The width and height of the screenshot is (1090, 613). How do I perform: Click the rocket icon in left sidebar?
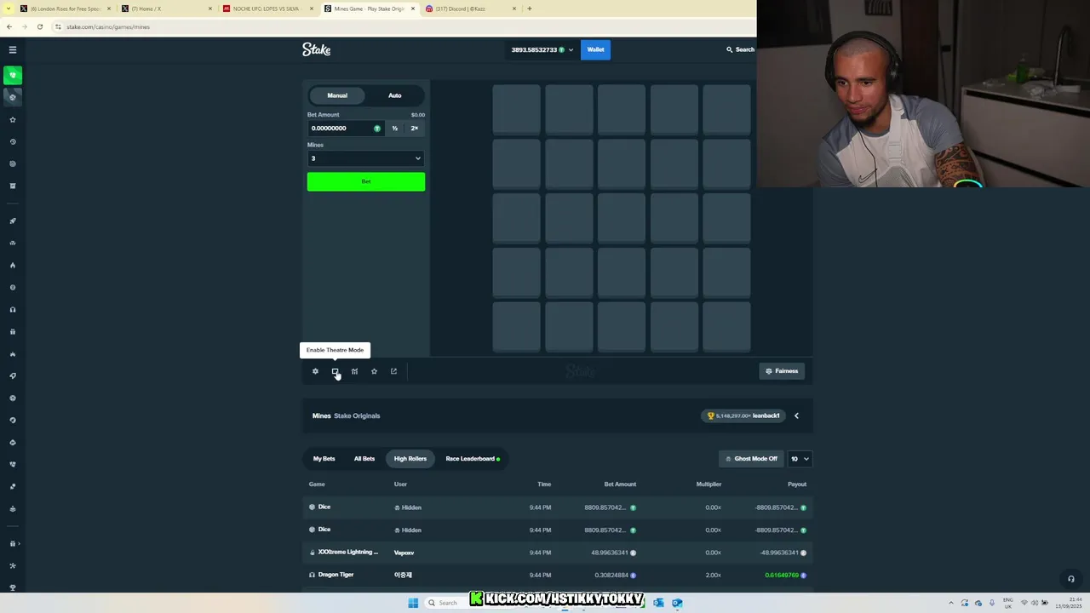13,221
